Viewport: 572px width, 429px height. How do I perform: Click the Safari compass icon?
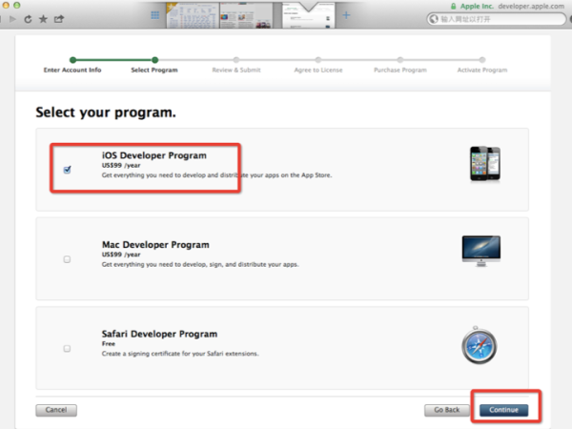(x=479, y=345)
